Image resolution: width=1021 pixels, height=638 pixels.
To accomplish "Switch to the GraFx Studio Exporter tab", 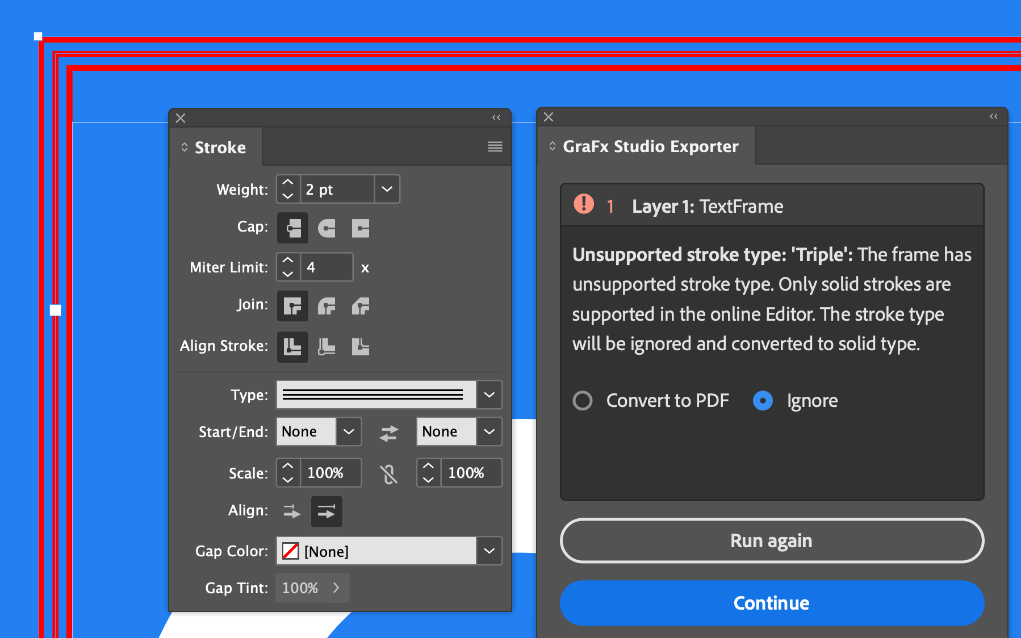I will click(646, 146).
